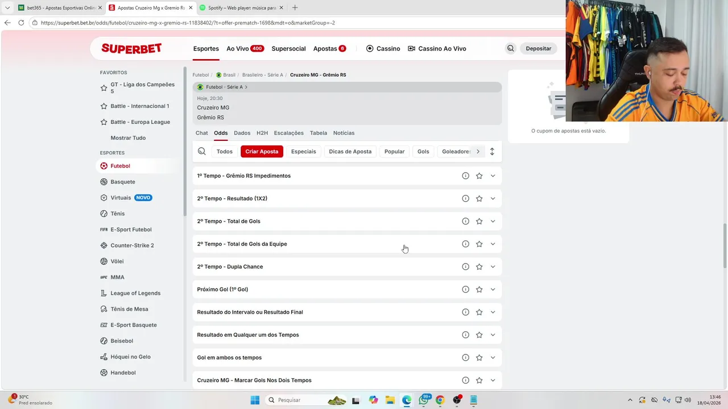Open WhatsApp from the Windows taskbar
This screenshot has width=728, height=409.
[424, 400]
